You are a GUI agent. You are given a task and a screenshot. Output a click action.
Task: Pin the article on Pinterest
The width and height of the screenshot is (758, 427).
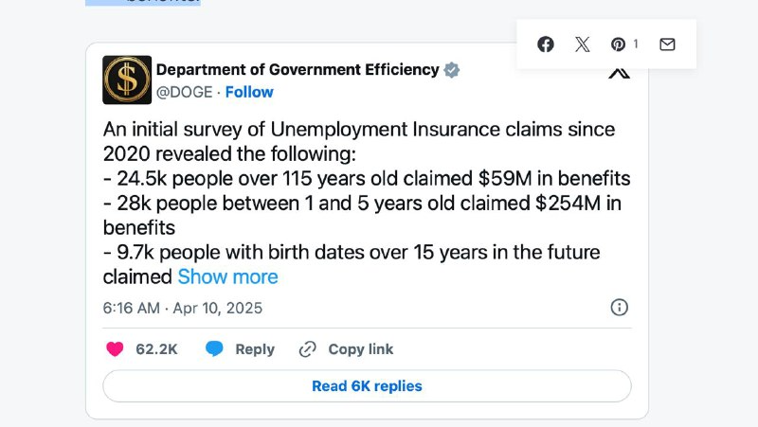point(618,44)
